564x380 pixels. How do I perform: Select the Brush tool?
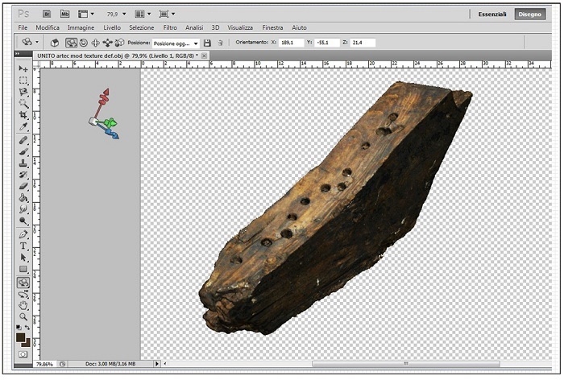click(x=23, y=151)
